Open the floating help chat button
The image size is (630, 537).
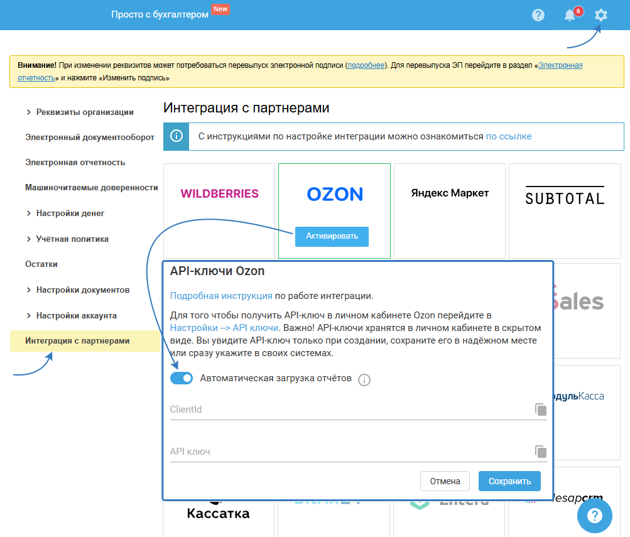point(594,515)
